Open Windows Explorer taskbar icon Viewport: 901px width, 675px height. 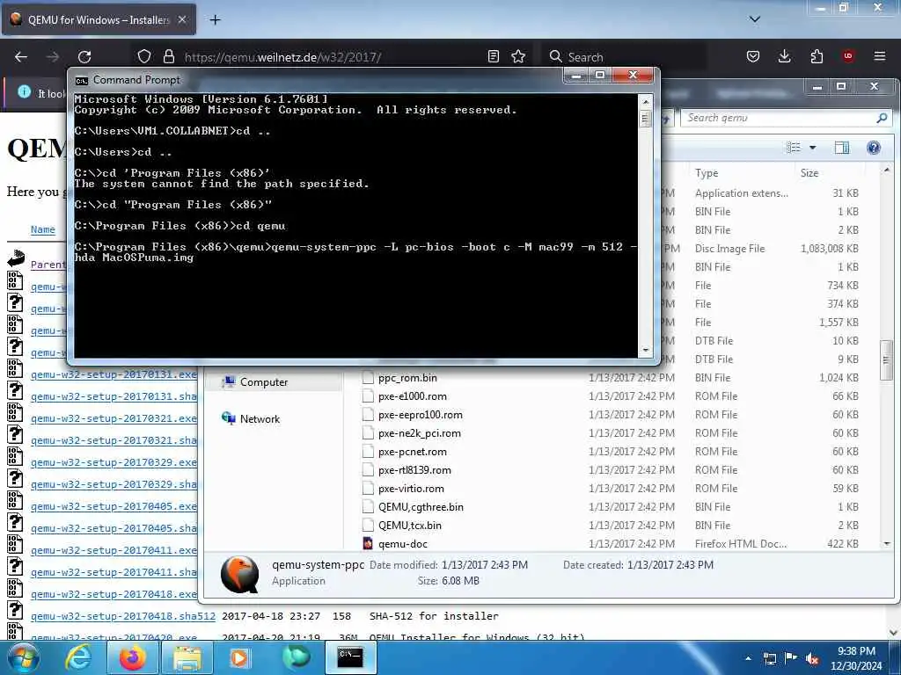187,657
